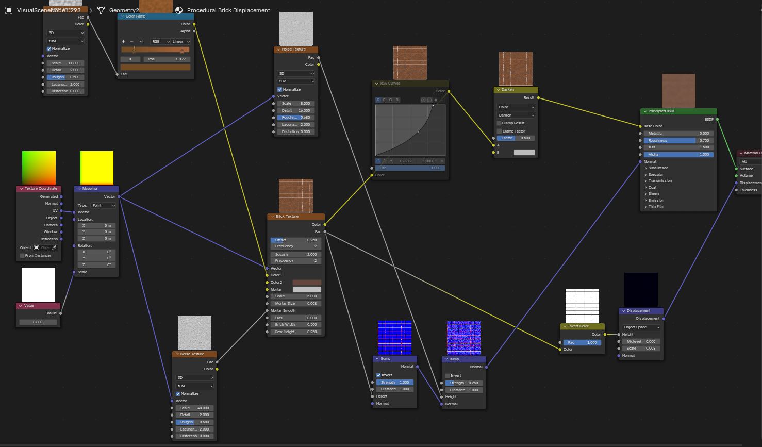Enable From Instancer in Texture Coordinate

22,256
